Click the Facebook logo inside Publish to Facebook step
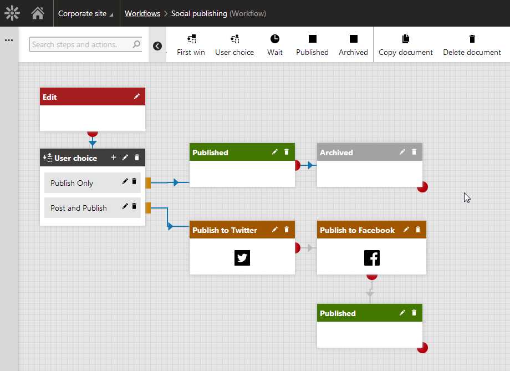 [371, 257]
